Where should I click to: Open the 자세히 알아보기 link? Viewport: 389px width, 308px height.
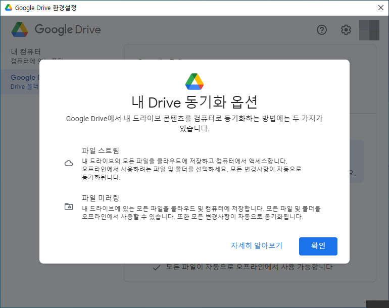(257, 245)
